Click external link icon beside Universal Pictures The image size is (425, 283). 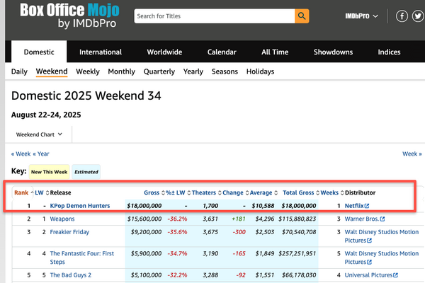click(x=395, y=275)
